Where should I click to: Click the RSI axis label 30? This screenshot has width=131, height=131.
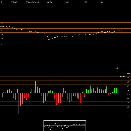2,39
